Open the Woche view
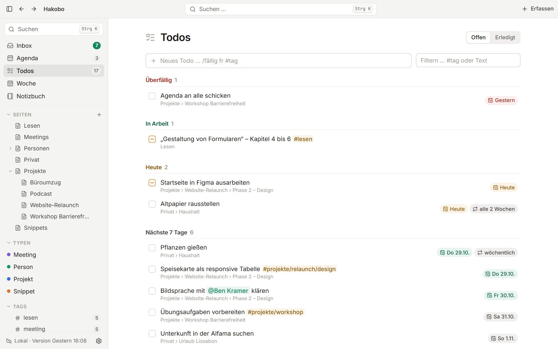Viewport: 558px width, 349px height. [x=54, y=83]
